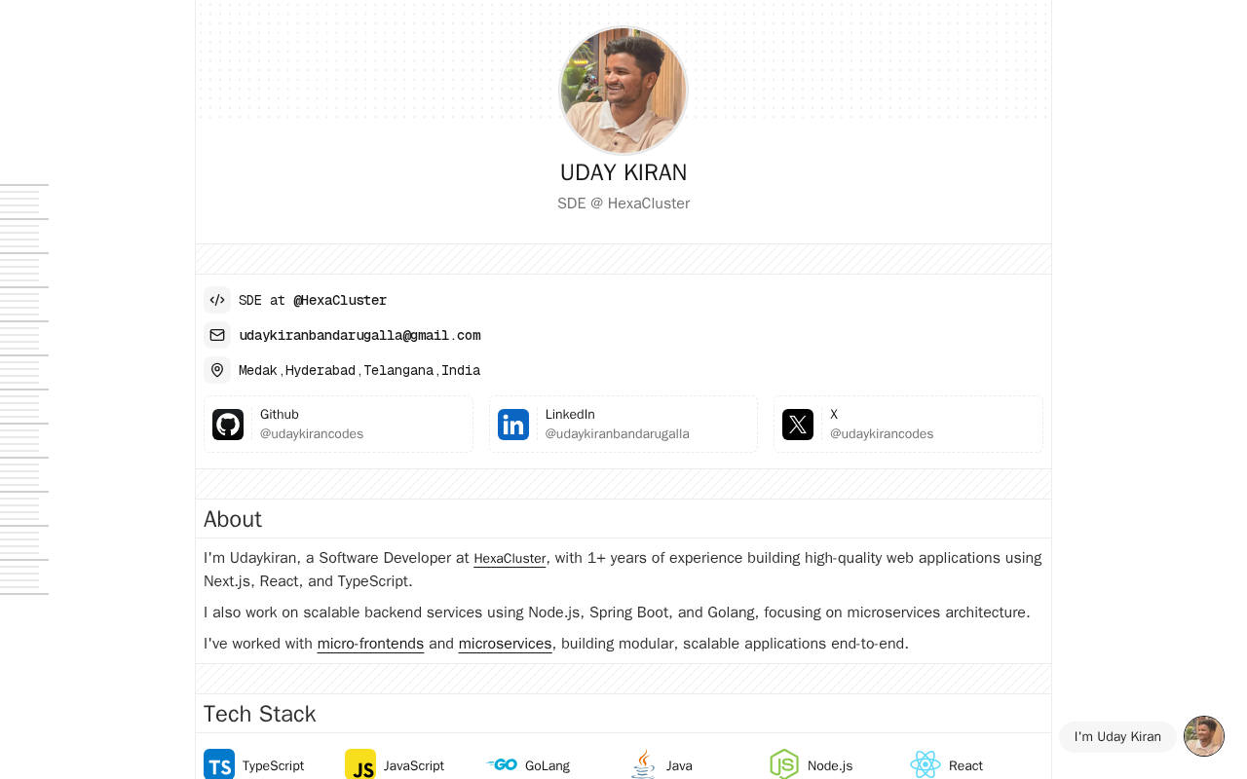
Task: Click the JavaScript icon in Tech Stack
Action: pos(360,764)
